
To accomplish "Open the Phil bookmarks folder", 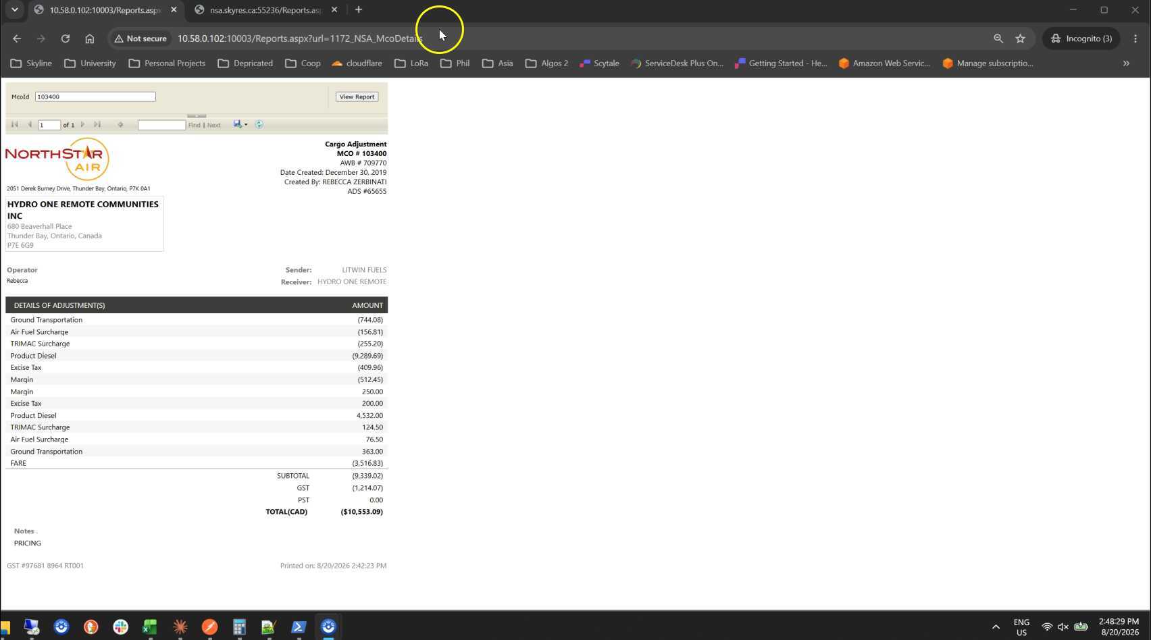I will (x=455, y=63).
